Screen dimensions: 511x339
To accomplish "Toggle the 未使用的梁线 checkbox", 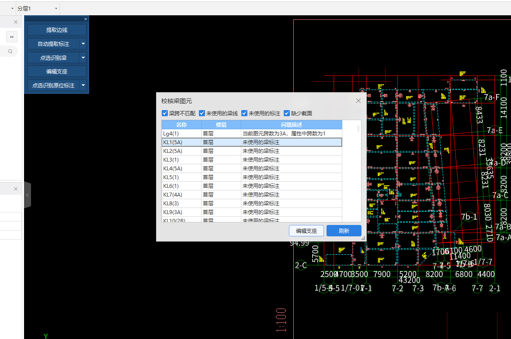I will point(202,113).
